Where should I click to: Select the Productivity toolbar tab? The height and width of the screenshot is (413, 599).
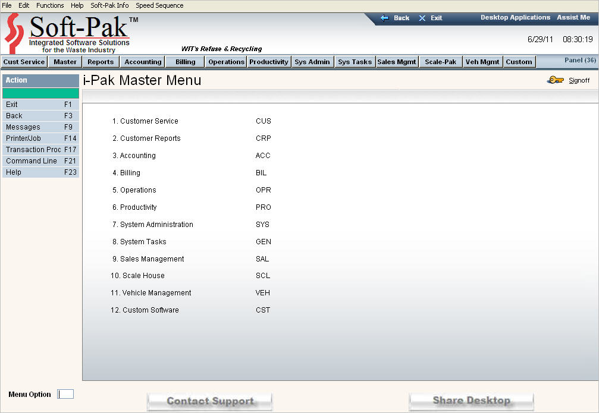[x=269, y=62]
